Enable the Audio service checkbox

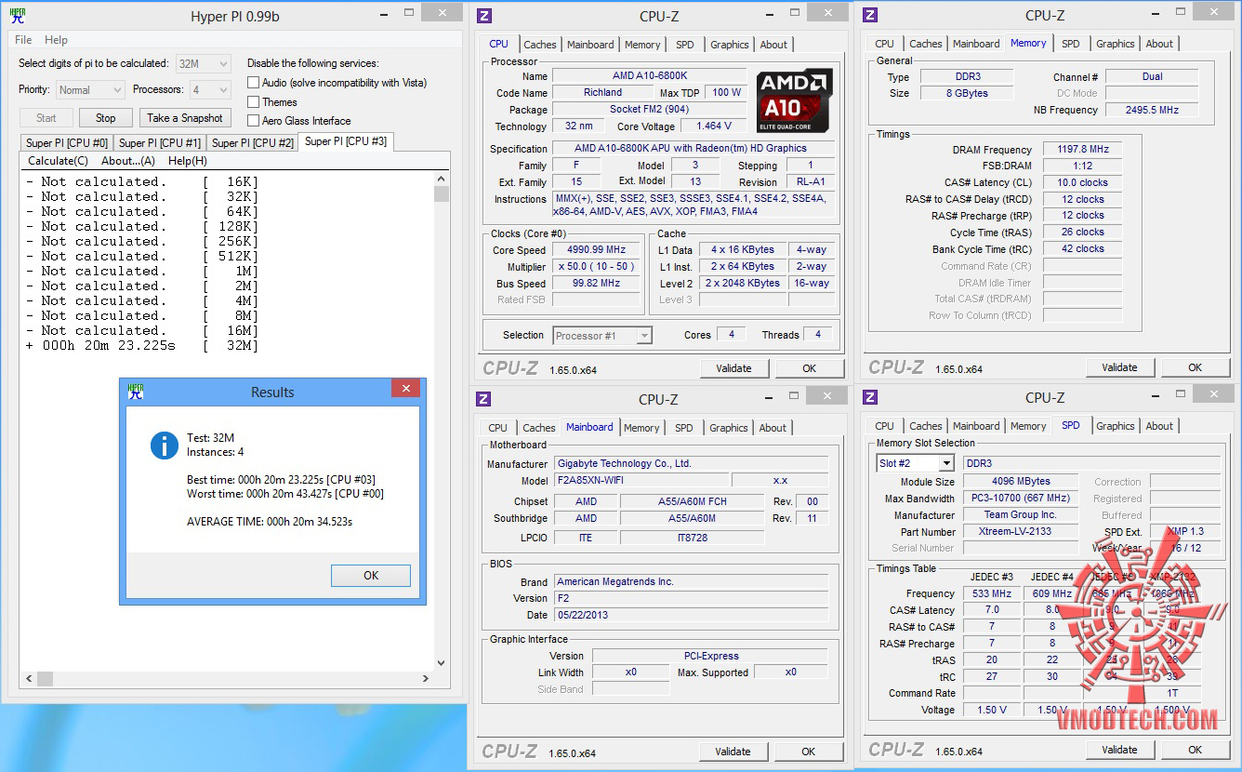[253, 83]
